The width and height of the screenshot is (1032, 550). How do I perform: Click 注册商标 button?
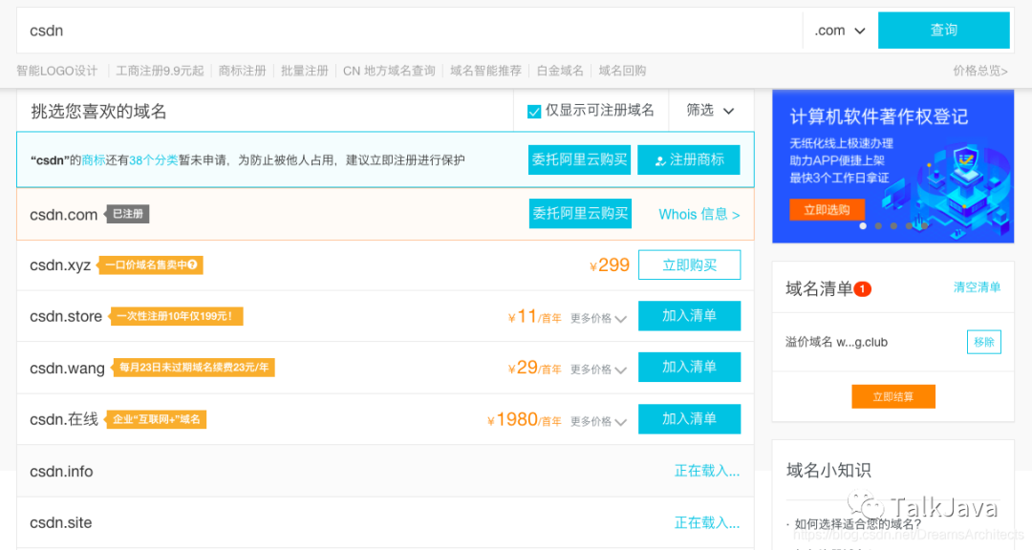point(688,159)
